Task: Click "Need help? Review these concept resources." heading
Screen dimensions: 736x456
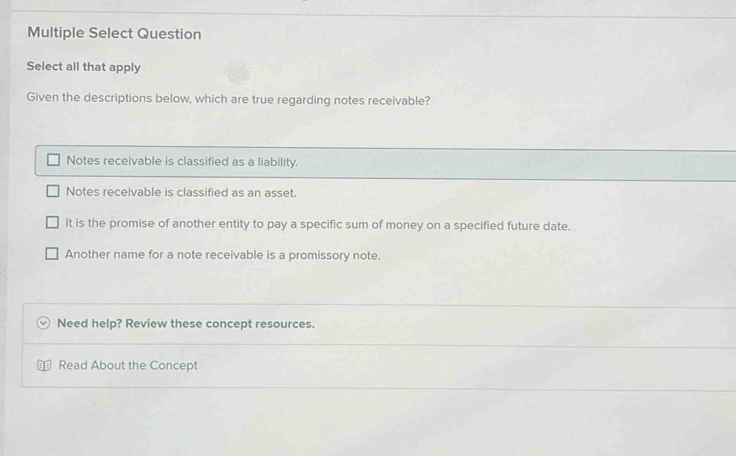Action: point(187,324)
